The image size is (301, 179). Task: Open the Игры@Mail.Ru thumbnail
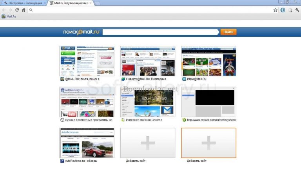(x=209, y=61)
